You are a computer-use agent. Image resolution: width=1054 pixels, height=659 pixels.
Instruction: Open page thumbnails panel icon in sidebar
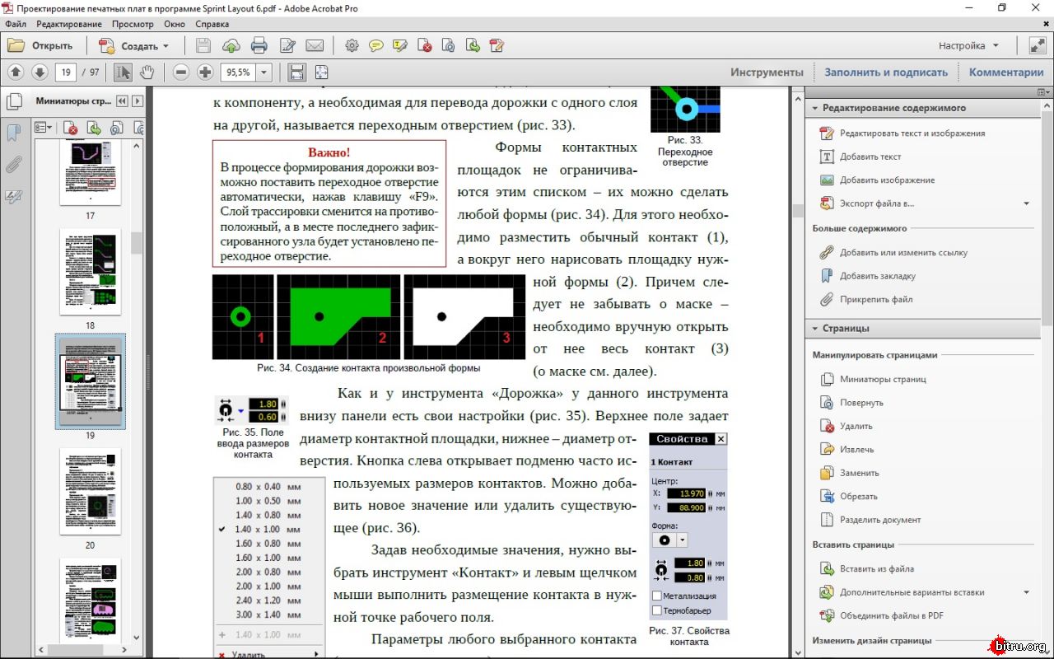pos(14,102)
